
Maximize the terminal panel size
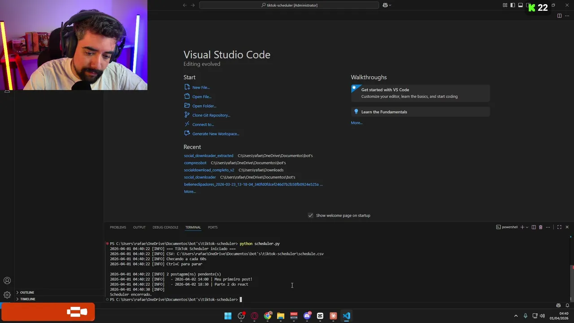[x=559, y=227]
